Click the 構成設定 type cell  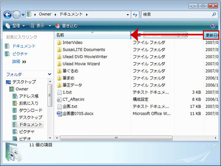141,99
